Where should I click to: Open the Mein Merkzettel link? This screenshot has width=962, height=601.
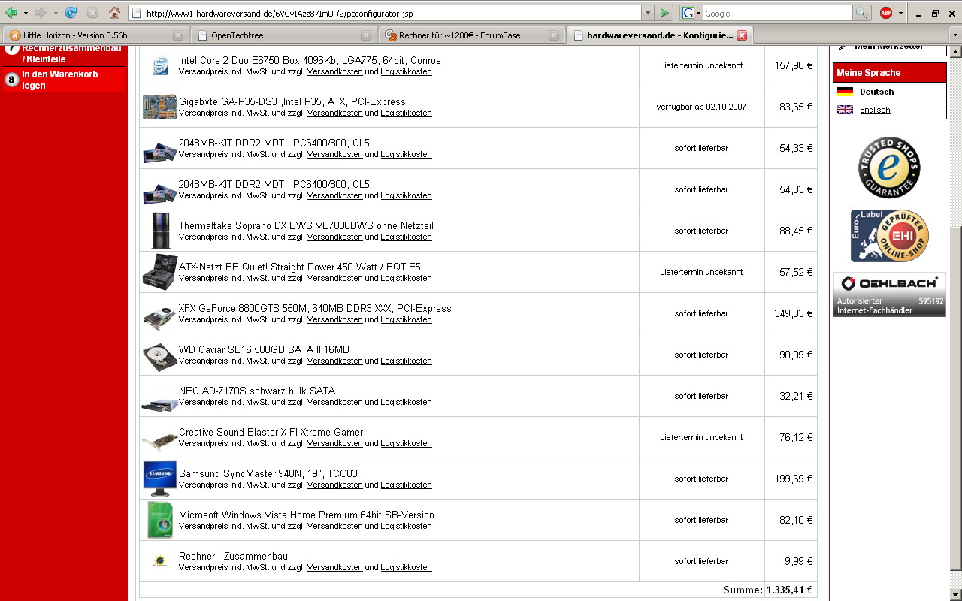pos(889,47)
